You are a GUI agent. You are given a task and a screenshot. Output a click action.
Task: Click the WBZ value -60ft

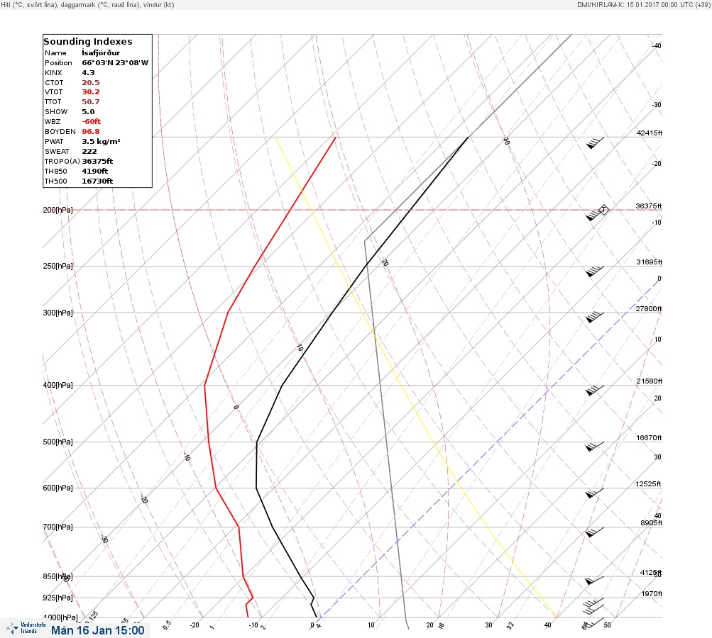[92, 121]
